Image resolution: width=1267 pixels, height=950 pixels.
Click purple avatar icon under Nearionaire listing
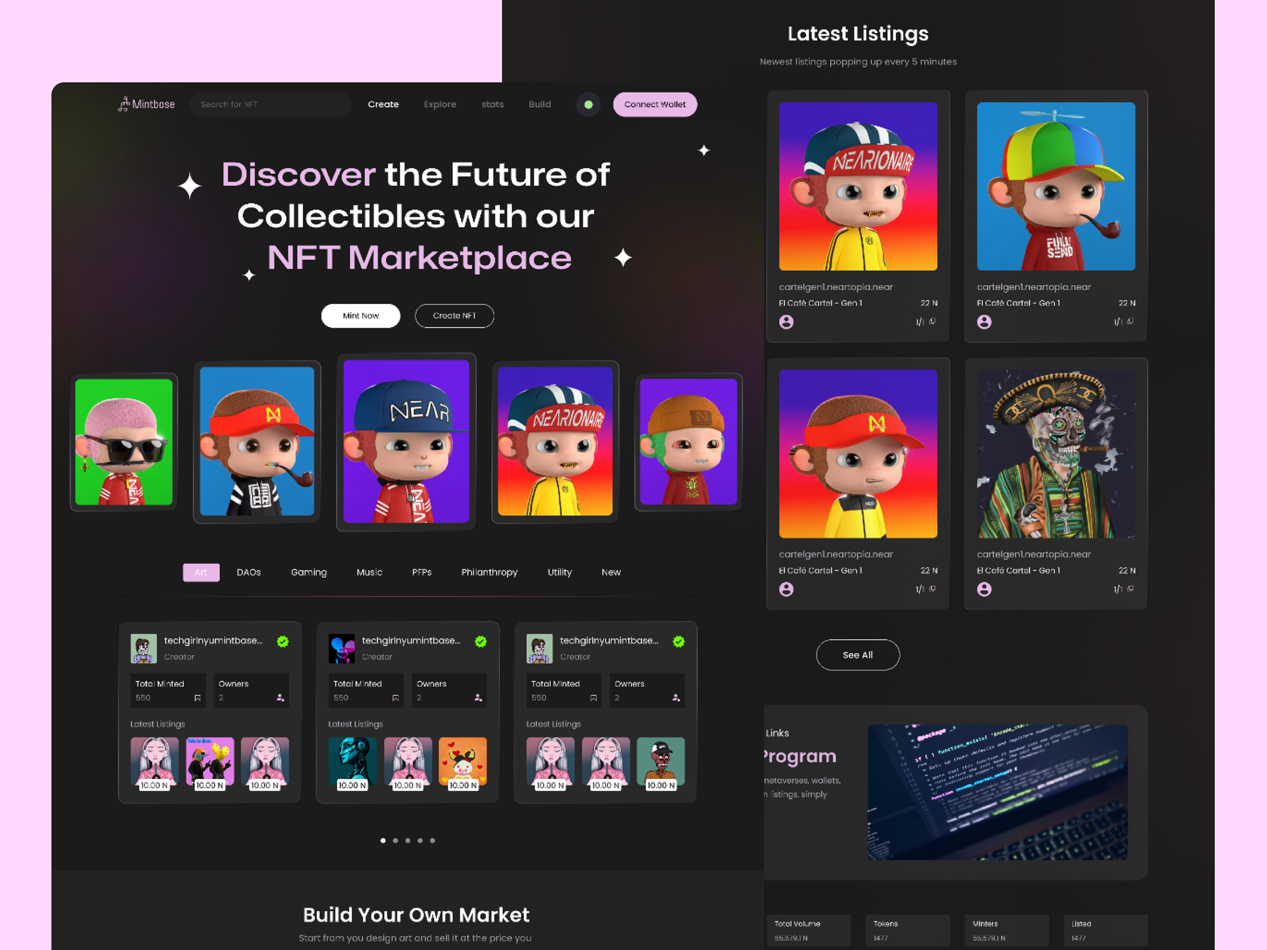point(786,322)
